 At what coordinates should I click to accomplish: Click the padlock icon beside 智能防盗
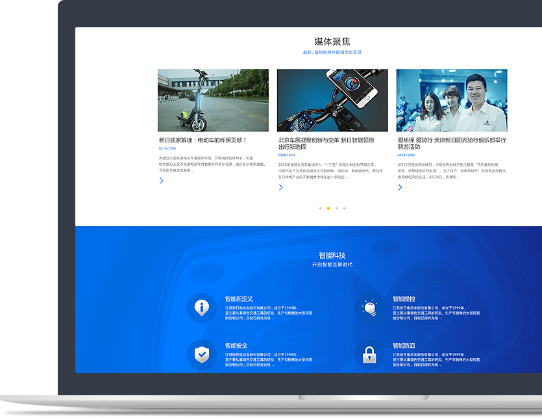[369, 355]
